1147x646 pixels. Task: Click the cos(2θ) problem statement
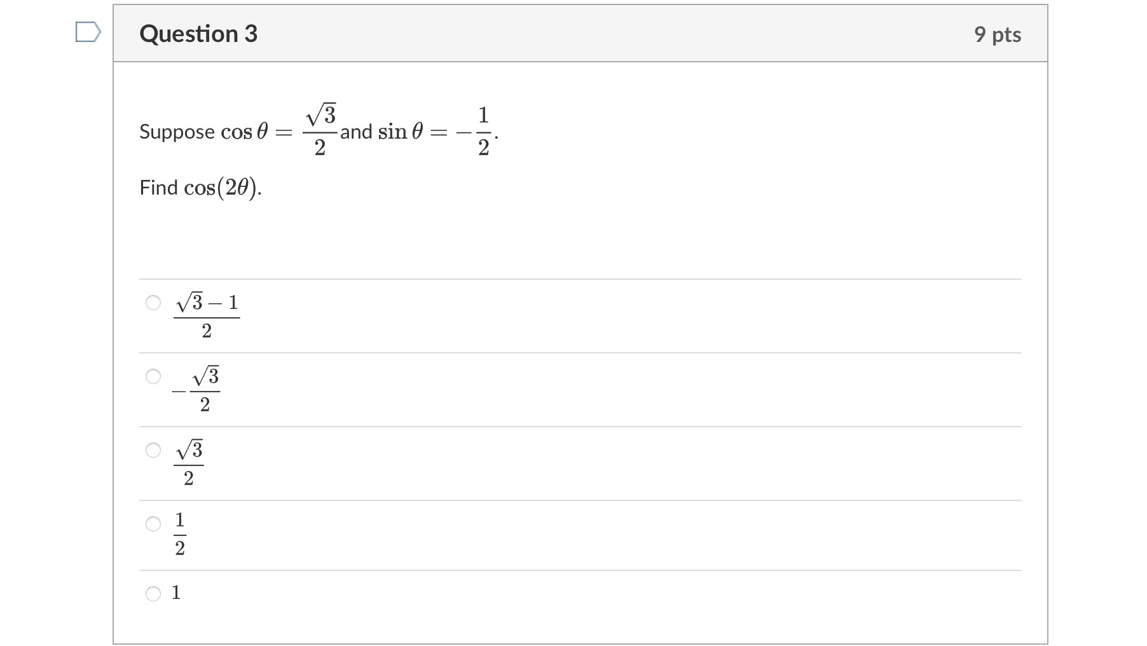pos(201,187)
